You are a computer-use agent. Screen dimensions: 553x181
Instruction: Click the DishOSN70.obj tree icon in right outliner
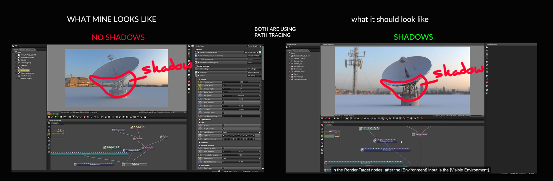tap(292, 66)
